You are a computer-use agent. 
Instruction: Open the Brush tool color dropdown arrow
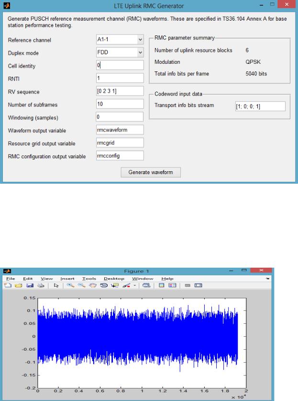(135, 285)
